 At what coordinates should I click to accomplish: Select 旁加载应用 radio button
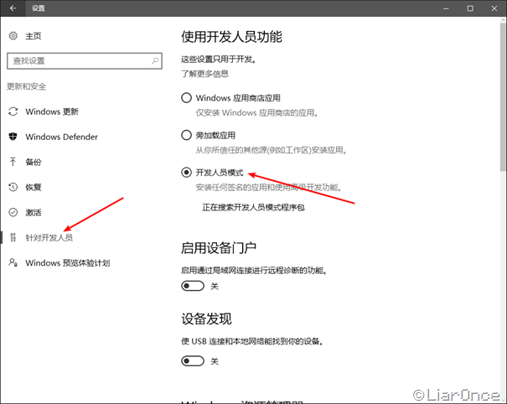pos(186,135)
